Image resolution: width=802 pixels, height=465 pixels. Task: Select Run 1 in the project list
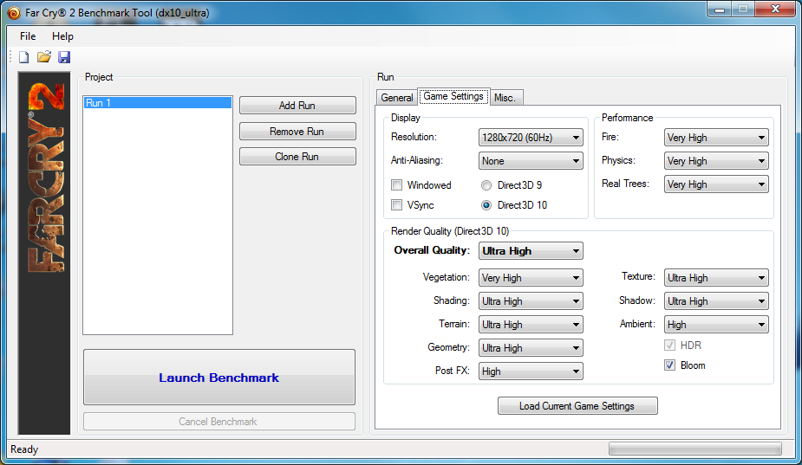pyautogui.click(x=158, y=103)
